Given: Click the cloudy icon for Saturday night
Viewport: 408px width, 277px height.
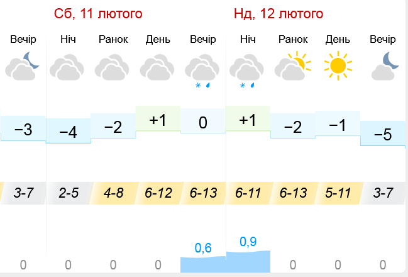Looking at the screenshot, I should 67,67.
